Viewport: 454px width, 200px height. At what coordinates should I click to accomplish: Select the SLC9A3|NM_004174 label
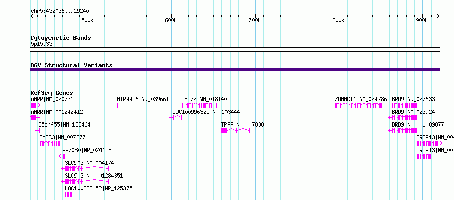[x=89, y=163]
